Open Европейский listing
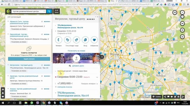This screenshot has width=190, height=106. coord(19,35)
